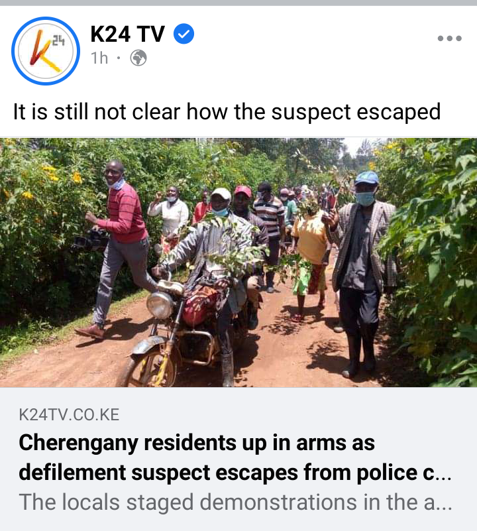Expand the truncated headline ellipsis after 'c'
This screenshot has width=477, height=531.
click(443, 473)
